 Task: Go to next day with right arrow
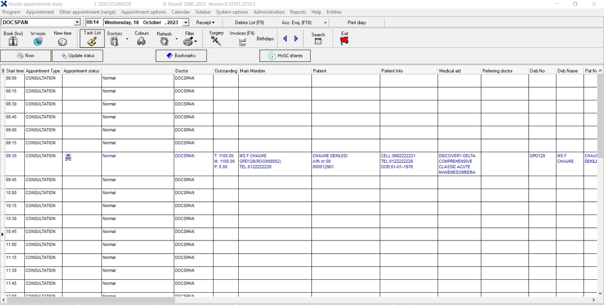(296, 39)
